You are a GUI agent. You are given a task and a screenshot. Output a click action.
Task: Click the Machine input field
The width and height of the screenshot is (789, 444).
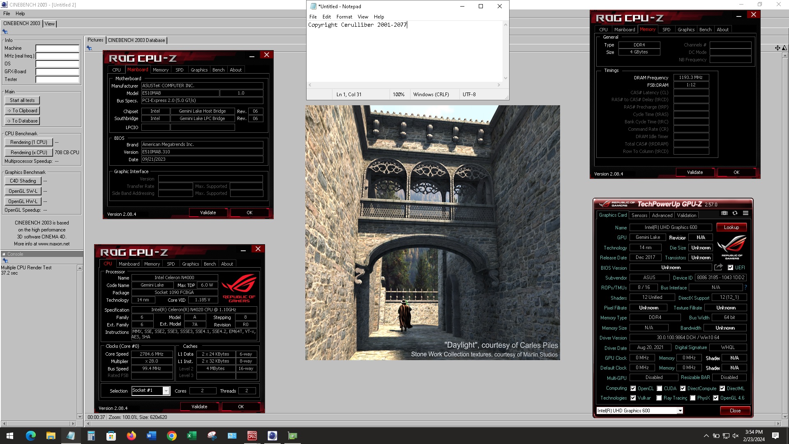(57, 48)
